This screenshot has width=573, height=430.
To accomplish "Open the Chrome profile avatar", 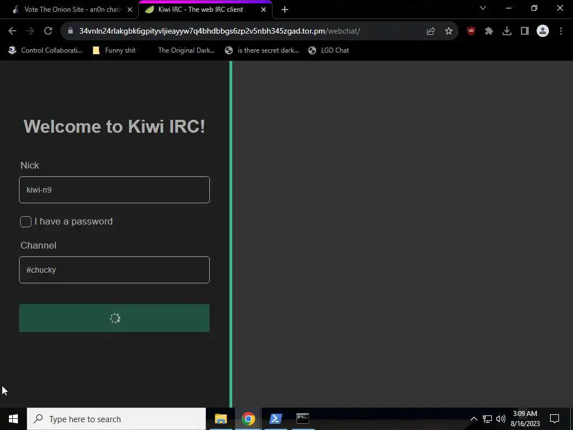I will (543, 31).
